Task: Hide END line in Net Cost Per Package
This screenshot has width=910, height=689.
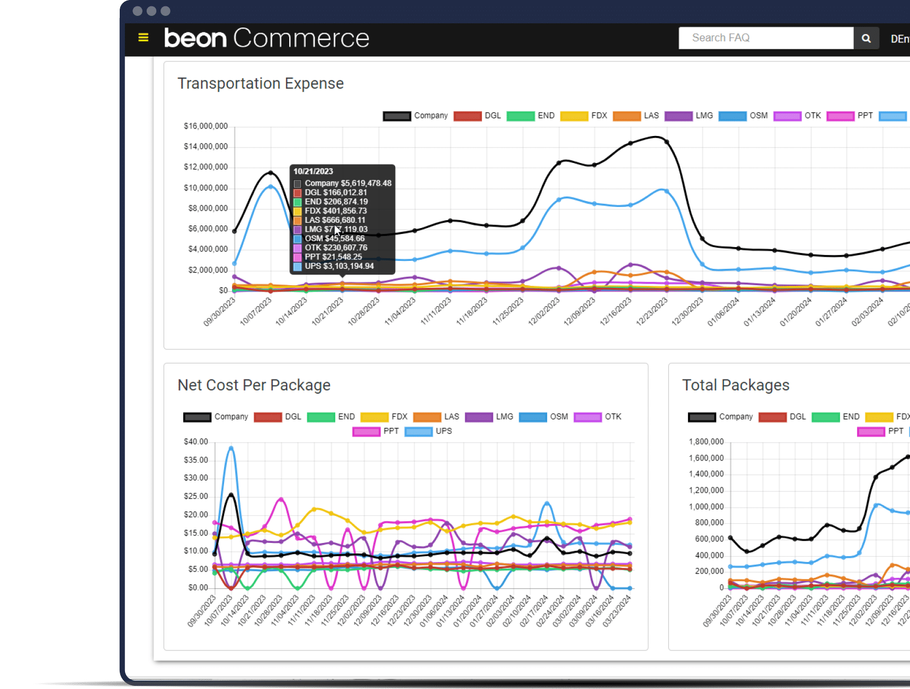Action: (331, 417)
